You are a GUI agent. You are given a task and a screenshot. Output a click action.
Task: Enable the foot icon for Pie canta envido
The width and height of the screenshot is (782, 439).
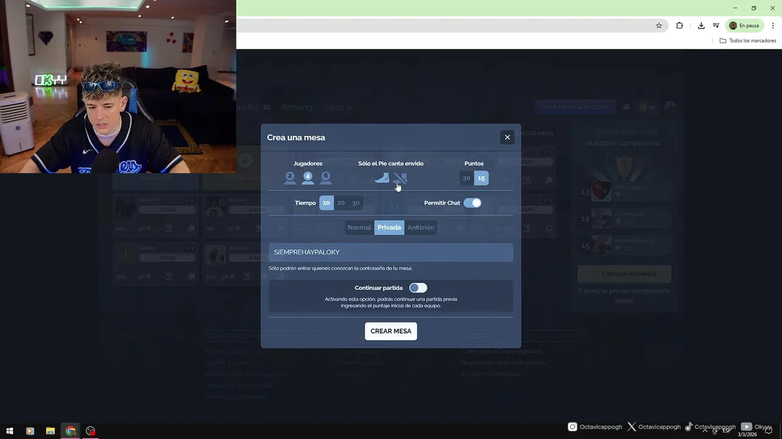coord(382,178)
